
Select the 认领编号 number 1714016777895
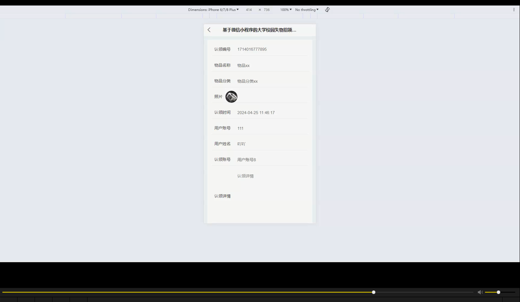point(252,49)
